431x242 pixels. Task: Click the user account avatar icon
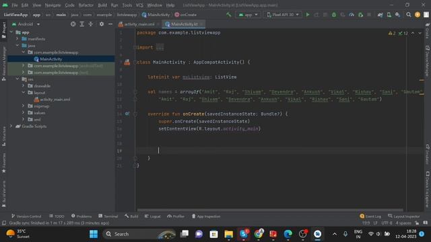[426, 15]
